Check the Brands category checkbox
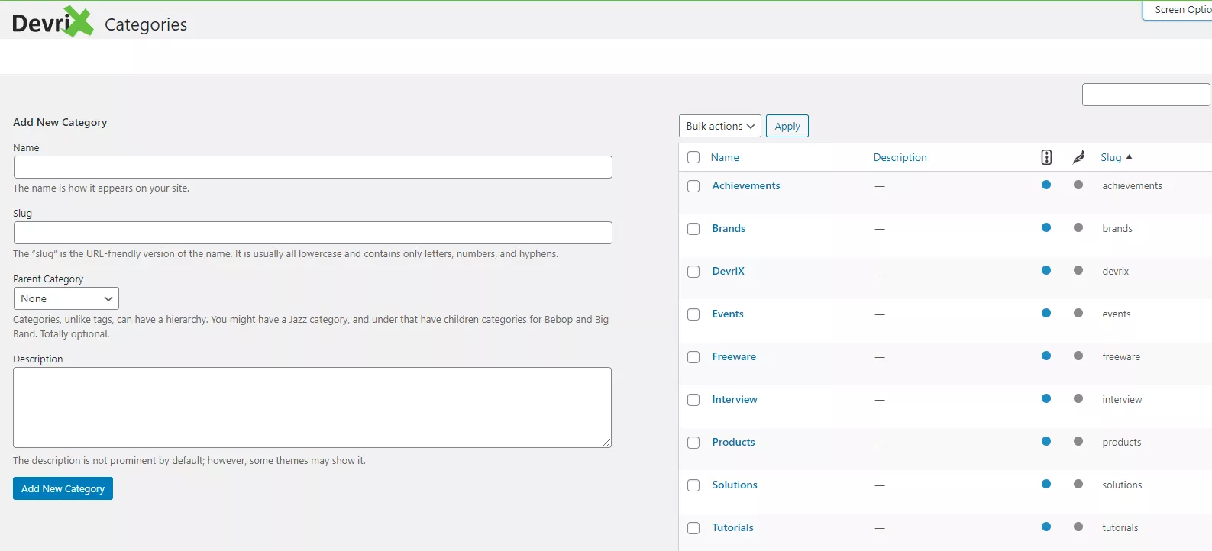Image resolution: width=1212 pixels, height=551 pixels. click(693, 229)
